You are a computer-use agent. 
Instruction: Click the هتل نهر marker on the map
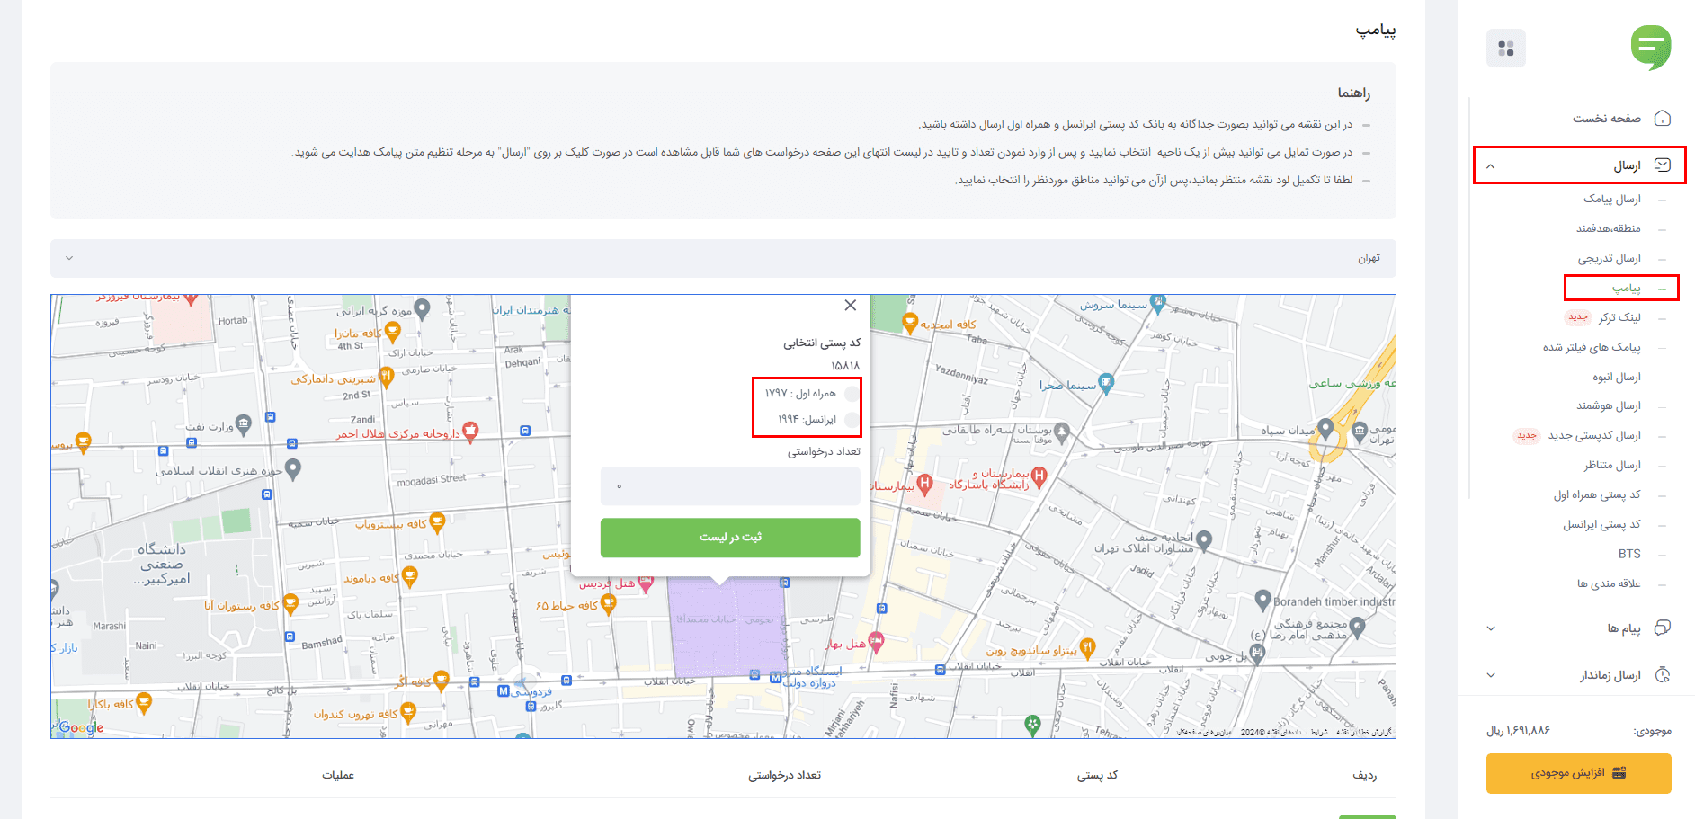[x=877, y=642]
